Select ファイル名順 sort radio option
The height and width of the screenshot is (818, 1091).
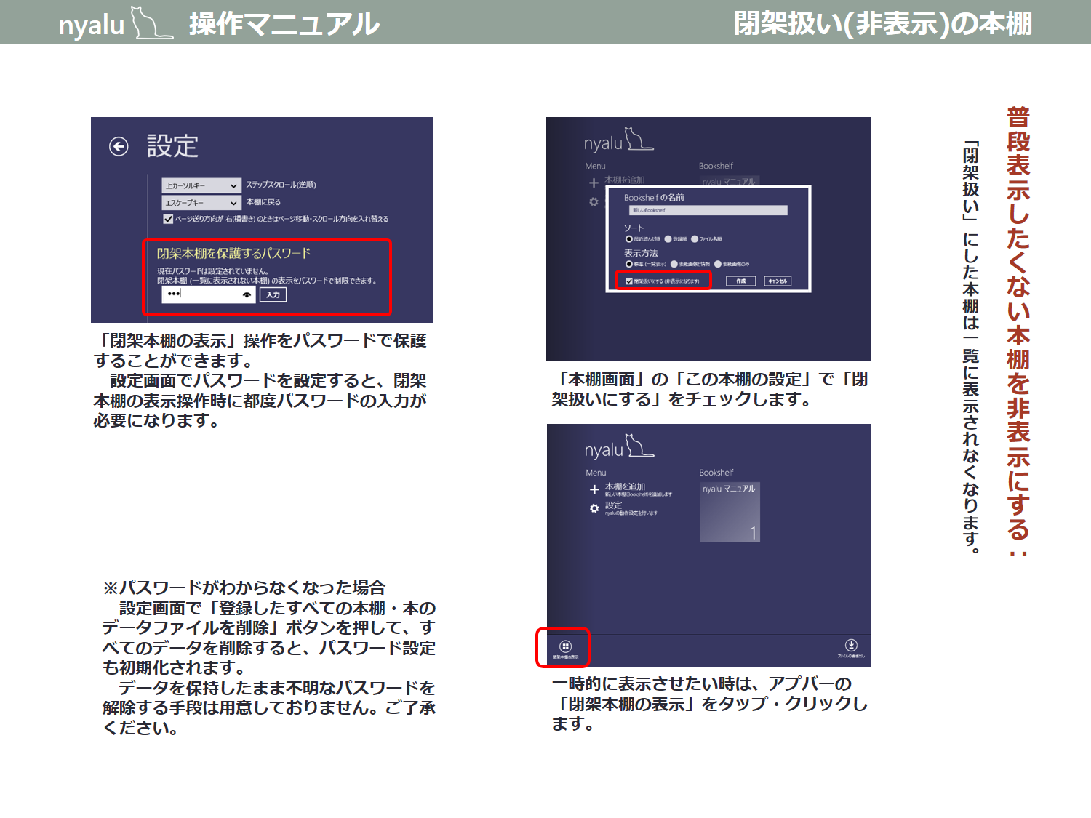pos(695,238)
